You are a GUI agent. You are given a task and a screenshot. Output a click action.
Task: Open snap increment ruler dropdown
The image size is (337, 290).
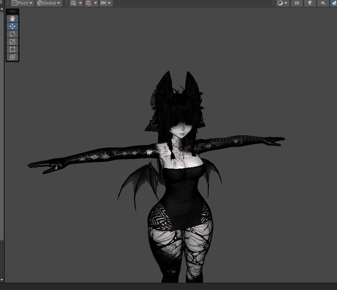tap(106, 3)
